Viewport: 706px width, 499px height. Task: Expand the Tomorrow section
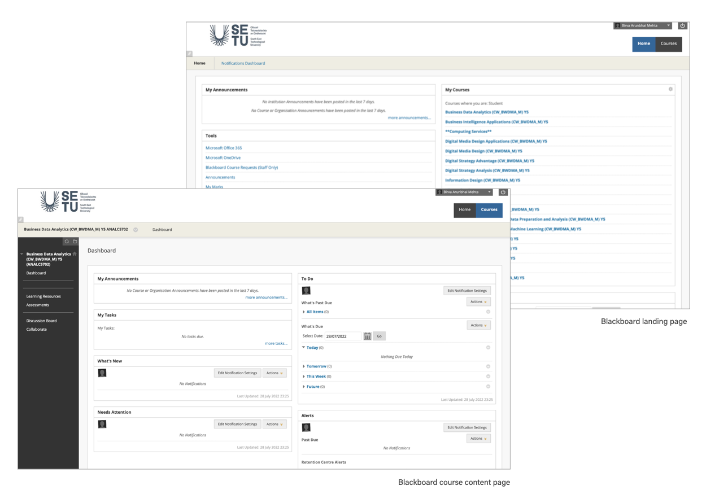pyautogui.click(x=304, y=366)
